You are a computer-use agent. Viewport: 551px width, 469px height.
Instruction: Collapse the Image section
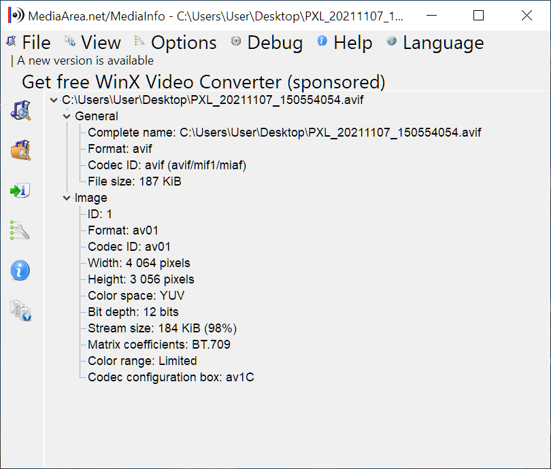pos(67,198)
